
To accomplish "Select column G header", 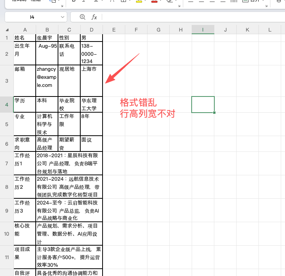I will [159, 30].
